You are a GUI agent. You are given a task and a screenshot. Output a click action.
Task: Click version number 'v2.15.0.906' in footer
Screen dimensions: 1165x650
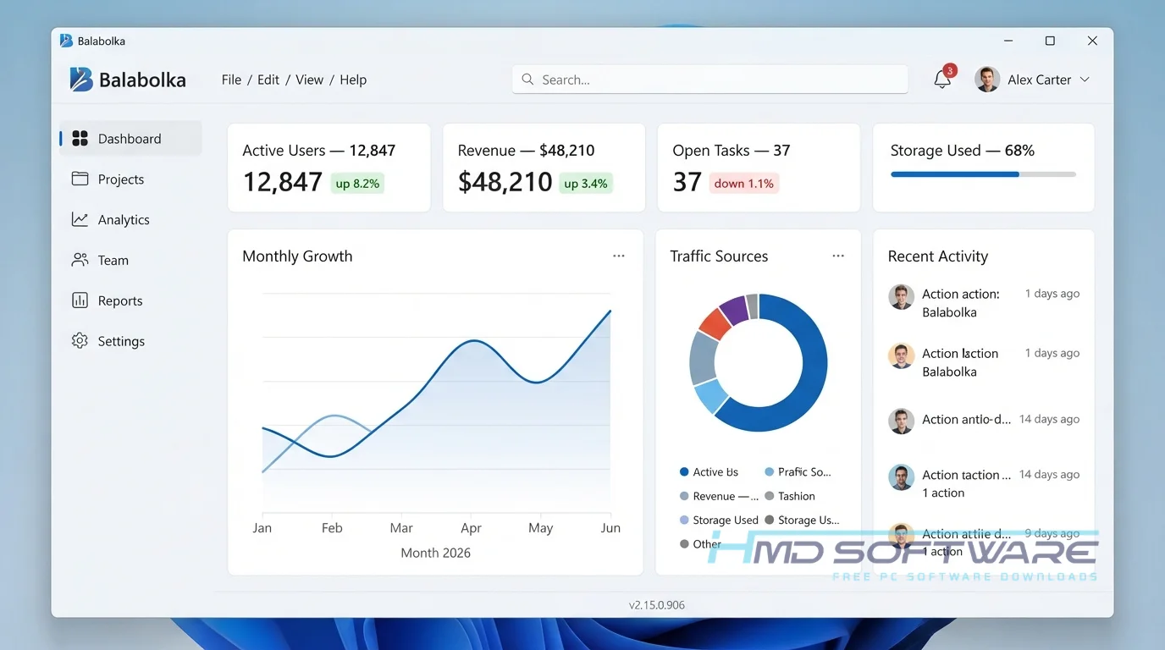coord(657,605)
